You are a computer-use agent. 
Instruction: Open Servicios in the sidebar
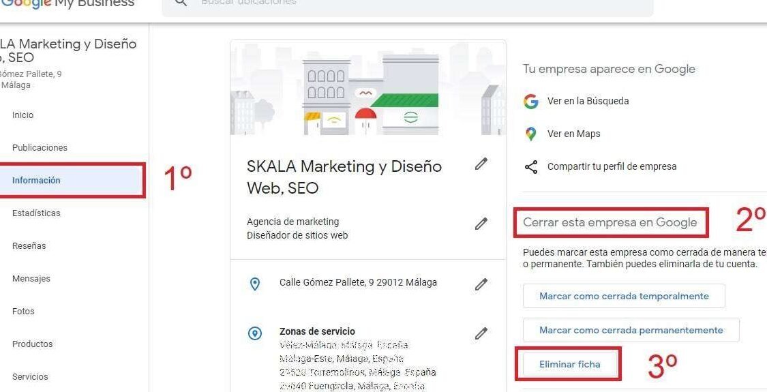[30, 377]
